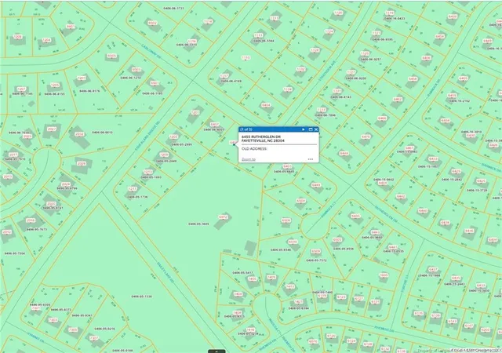Viewport: 502px width, 353px height.
Task: Close the 6455 Rutherglen Dr popup
Action: pyautogui.click(x=316, y=129)
